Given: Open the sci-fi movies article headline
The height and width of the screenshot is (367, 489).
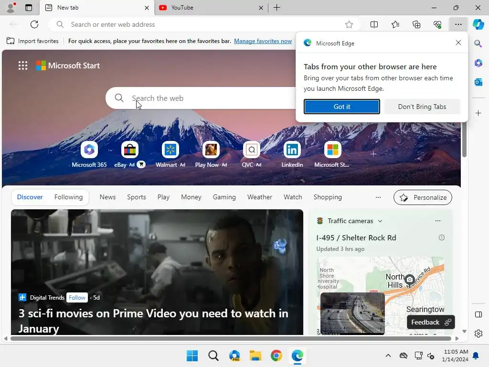Looking at the screenshot, I should (x=153, y=321).
